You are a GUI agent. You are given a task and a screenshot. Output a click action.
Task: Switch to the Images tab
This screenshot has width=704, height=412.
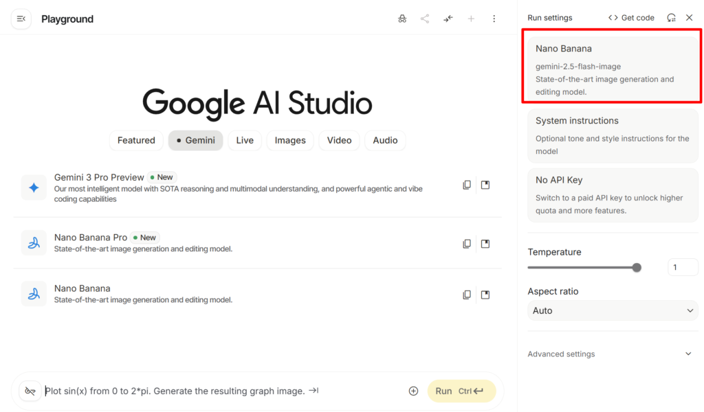pos(290,140)
